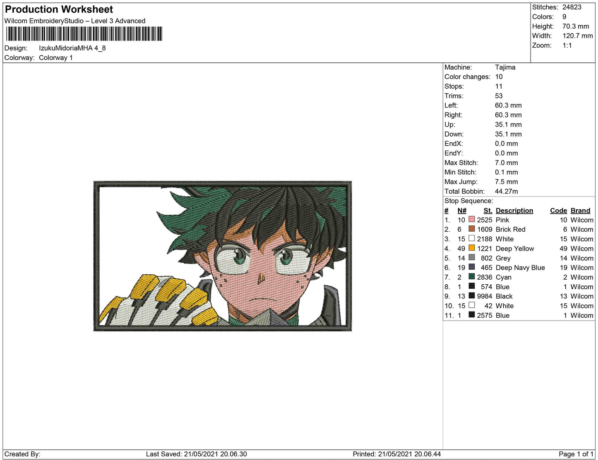The image size is (598, 460).
Task: Click the Min Stitch value 0.1 mm
Action: 507,172
